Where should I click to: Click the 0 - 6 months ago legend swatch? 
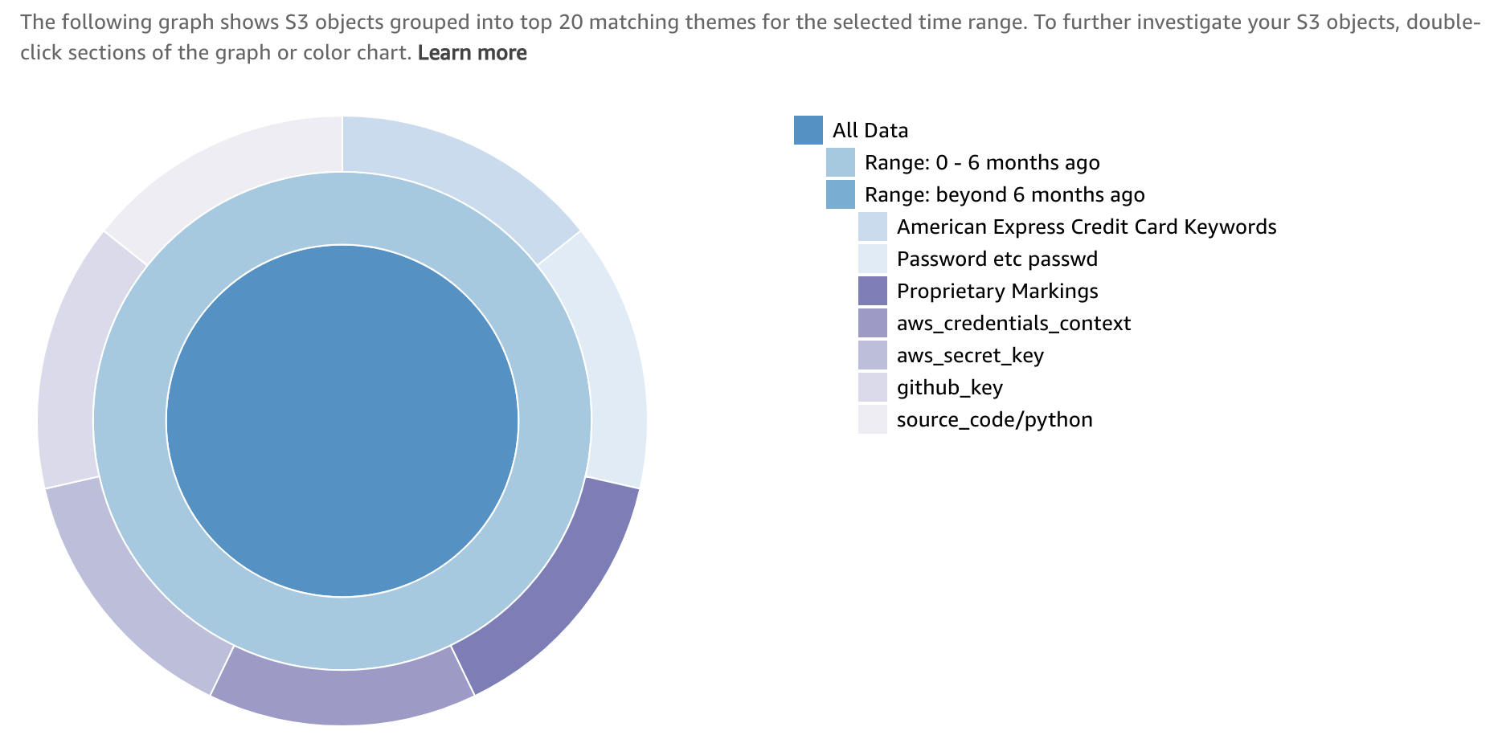pyautogui.click(x=841, y=162)
